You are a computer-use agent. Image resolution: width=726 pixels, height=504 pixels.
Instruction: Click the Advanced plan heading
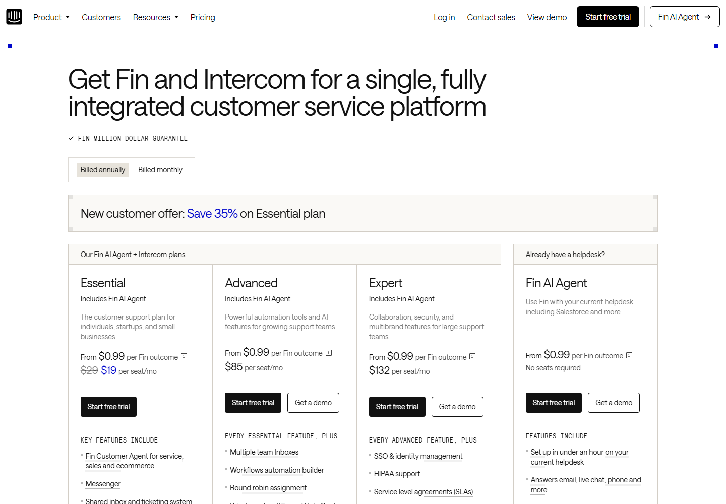[251, 283]
